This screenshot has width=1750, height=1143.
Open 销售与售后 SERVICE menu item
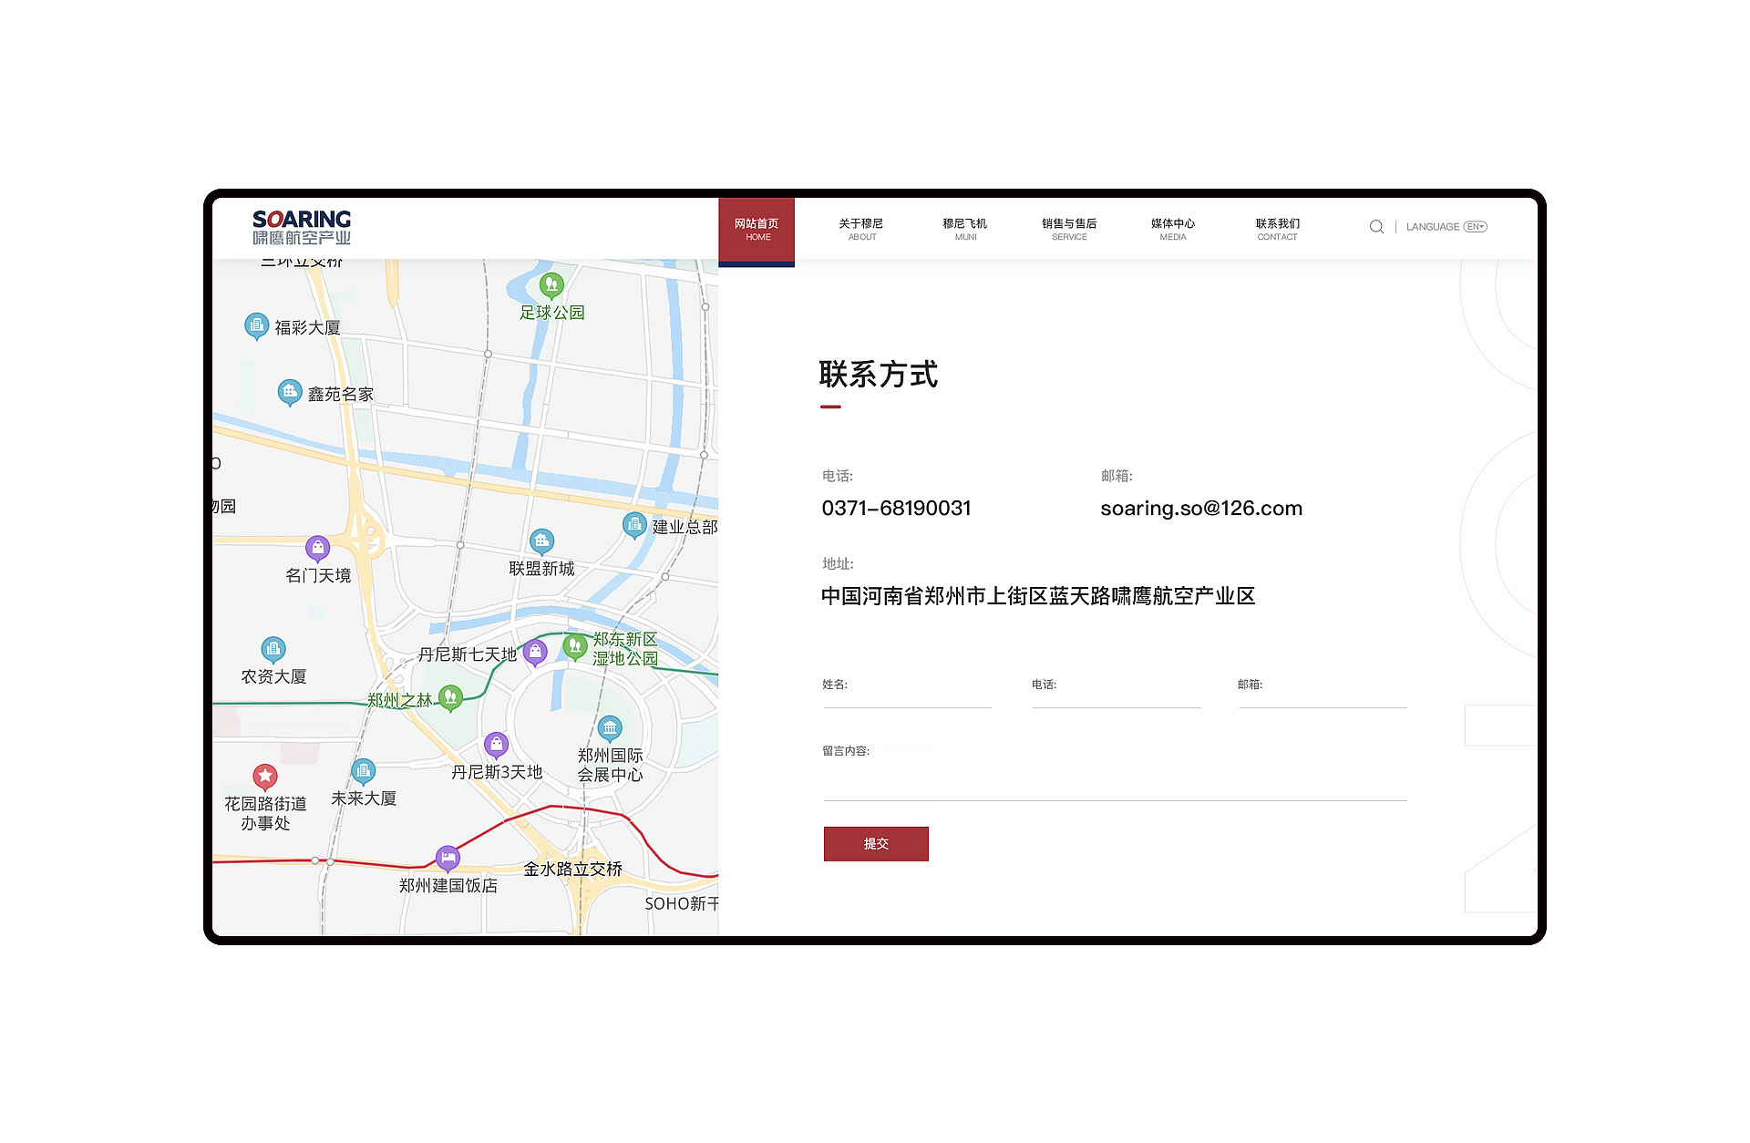1069,230
